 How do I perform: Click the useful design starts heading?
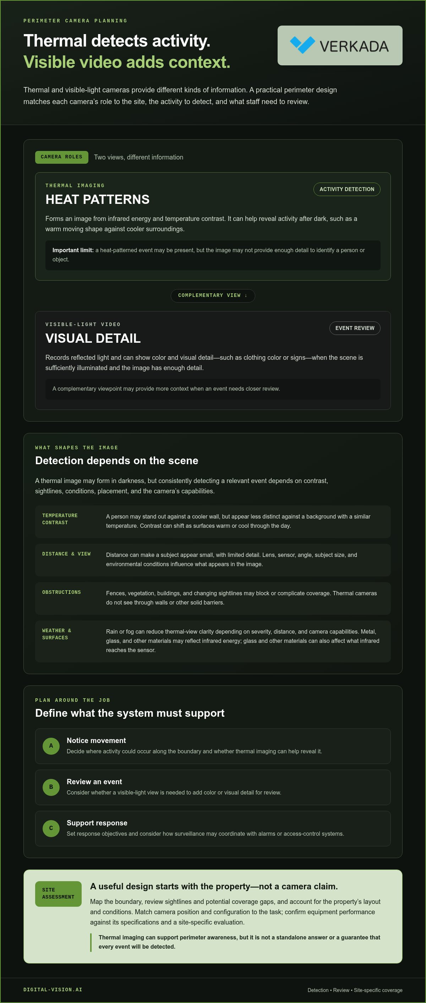[214, 887]
